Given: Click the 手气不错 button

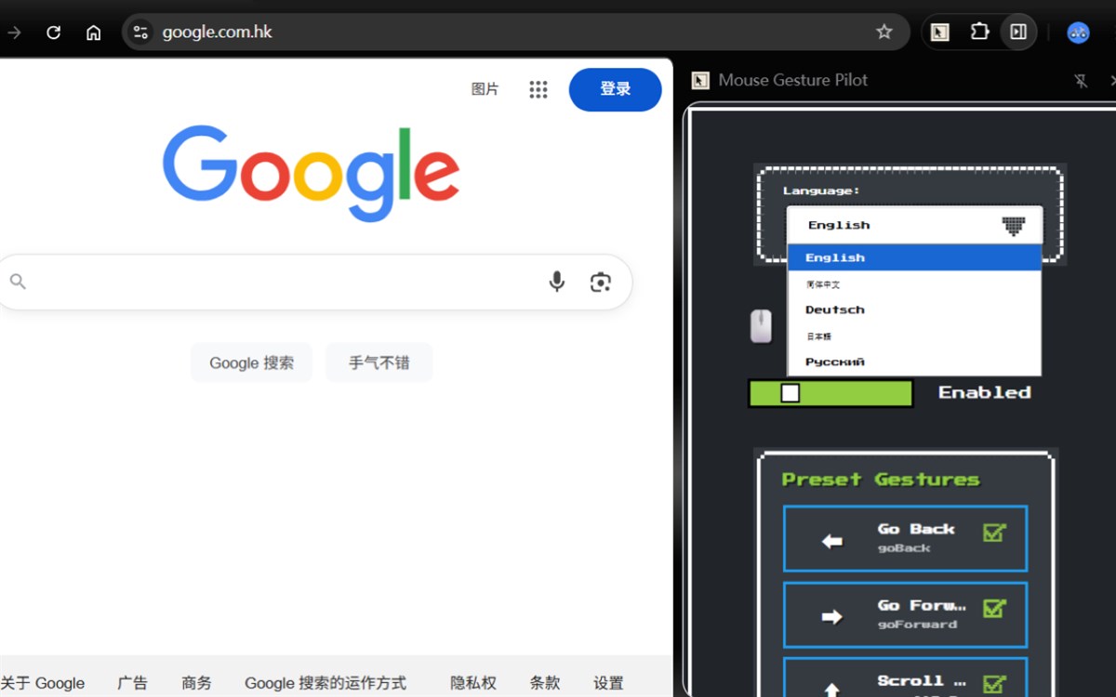Looking at the screenshot, I should 379,362.
